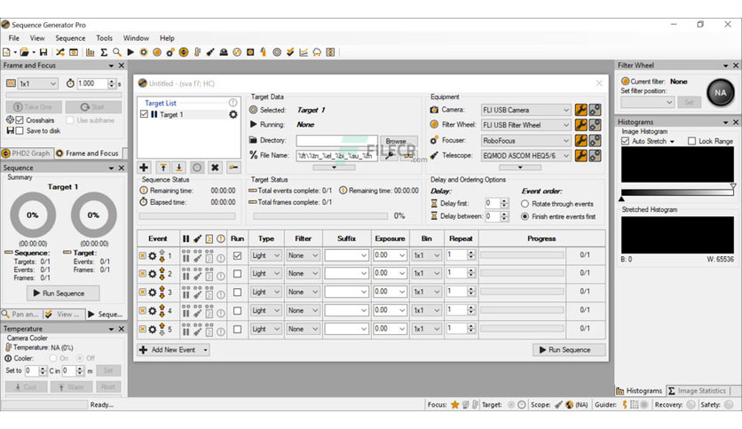The height and width of the screenshot is (429, 742).
Task: Delete event 3 with X icon
Action: [142, 292]
